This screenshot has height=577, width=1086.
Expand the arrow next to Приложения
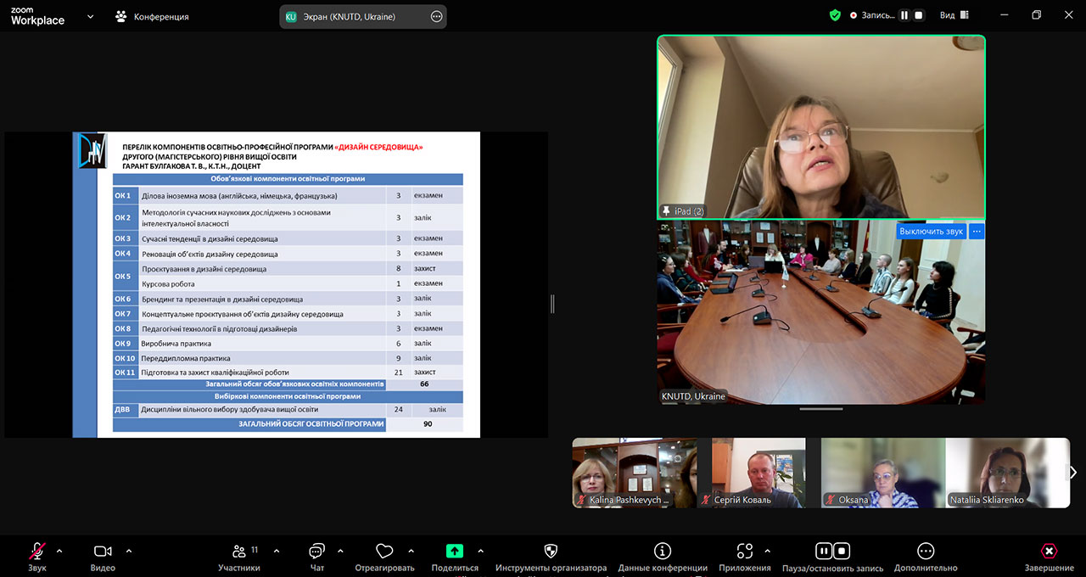point(767,550)
